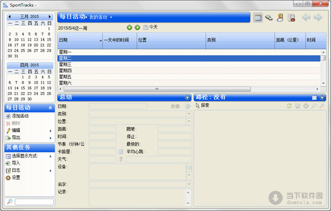This screenshot has height=211, width=331.
Task: Open the 类别 dropdown in the summary
Action: point(189,114)
